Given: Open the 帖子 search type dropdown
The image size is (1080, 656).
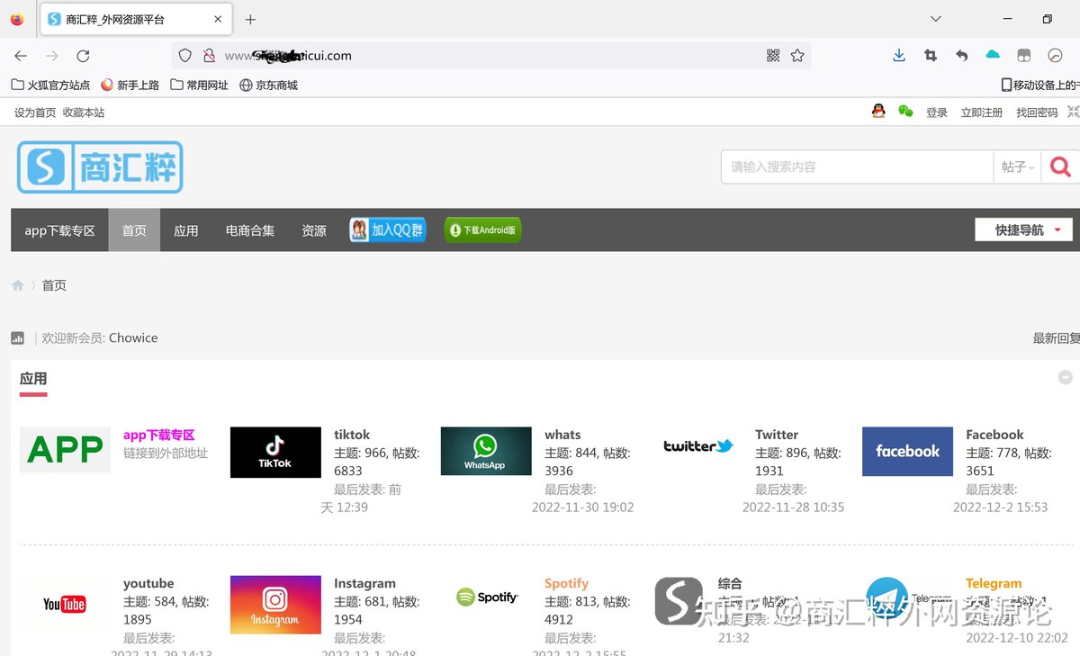Looking at the screenshot, I should tap(1017, 166).
